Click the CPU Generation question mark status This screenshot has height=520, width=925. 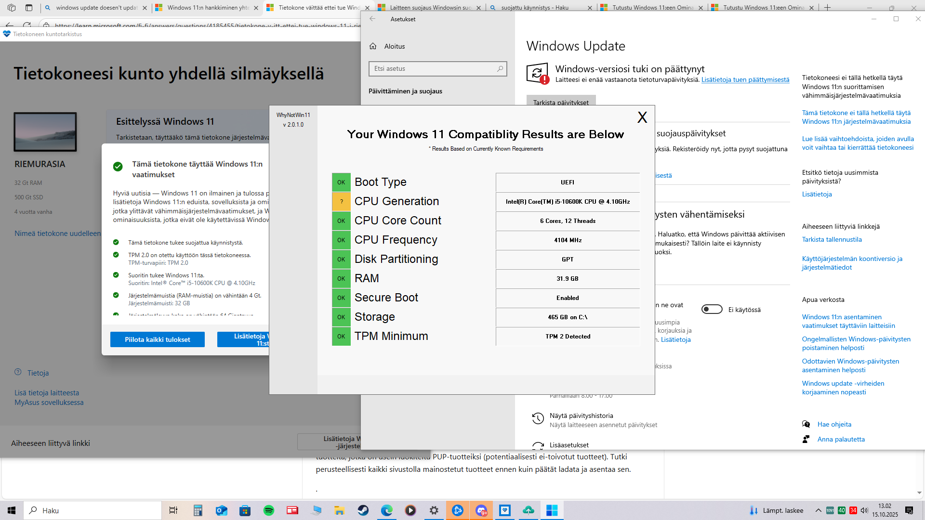click(341, 201)
